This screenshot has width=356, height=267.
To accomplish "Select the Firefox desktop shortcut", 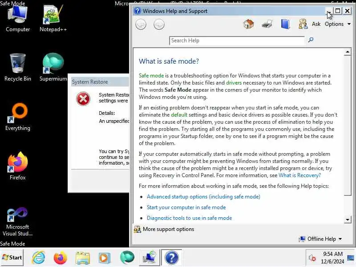I will point(18,166).
